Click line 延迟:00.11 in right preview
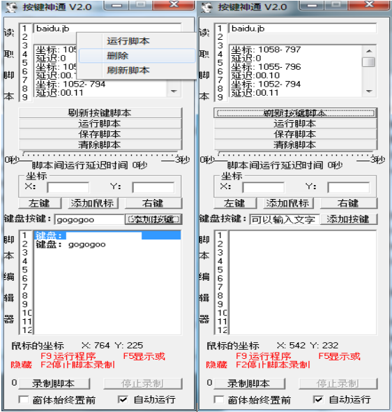 255,93
